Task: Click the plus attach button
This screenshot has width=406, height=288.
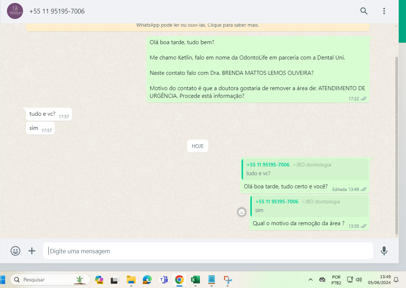Action: (32, 251)
